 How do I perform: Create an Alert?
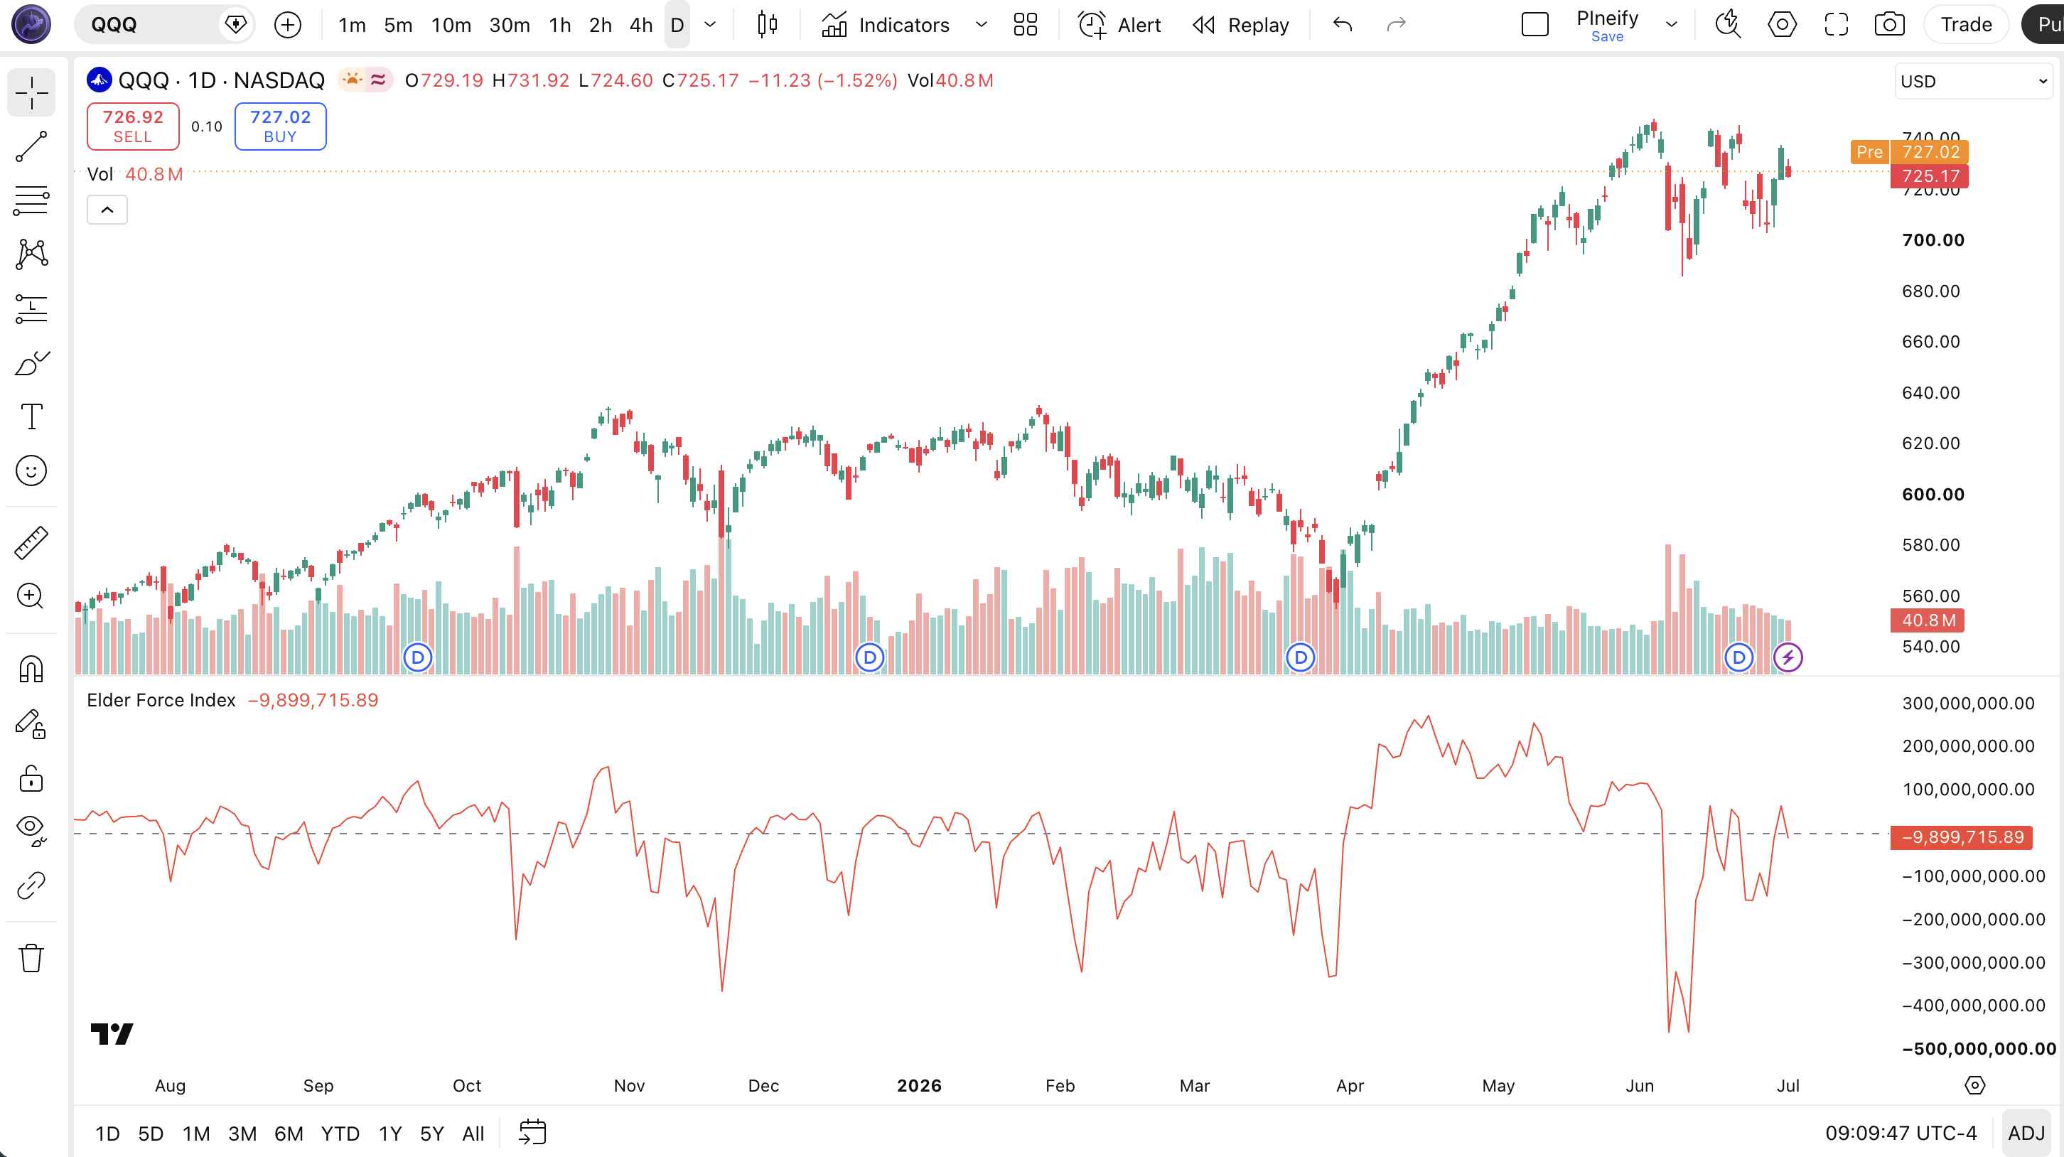point(1119,25)
